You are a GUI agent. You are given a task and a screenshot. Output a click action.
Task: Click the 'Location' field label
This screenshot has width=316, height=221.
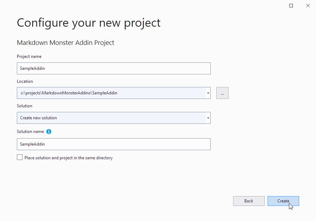tap(25, 81)
